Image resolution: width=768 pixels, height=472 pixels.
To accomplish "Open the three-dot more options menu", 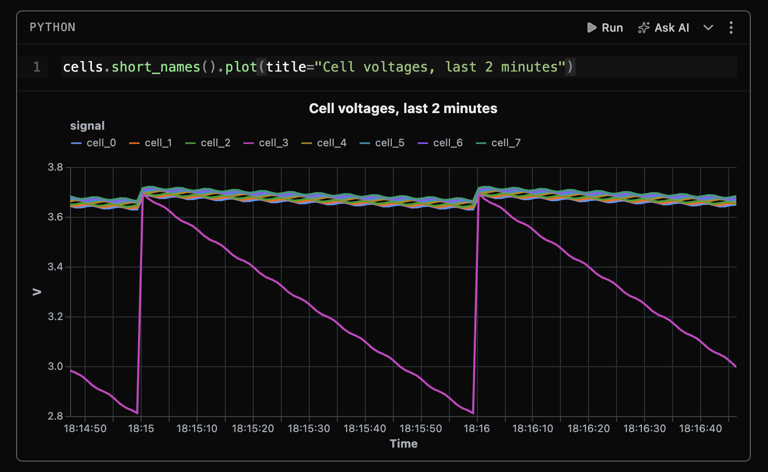I will (731, 27).
